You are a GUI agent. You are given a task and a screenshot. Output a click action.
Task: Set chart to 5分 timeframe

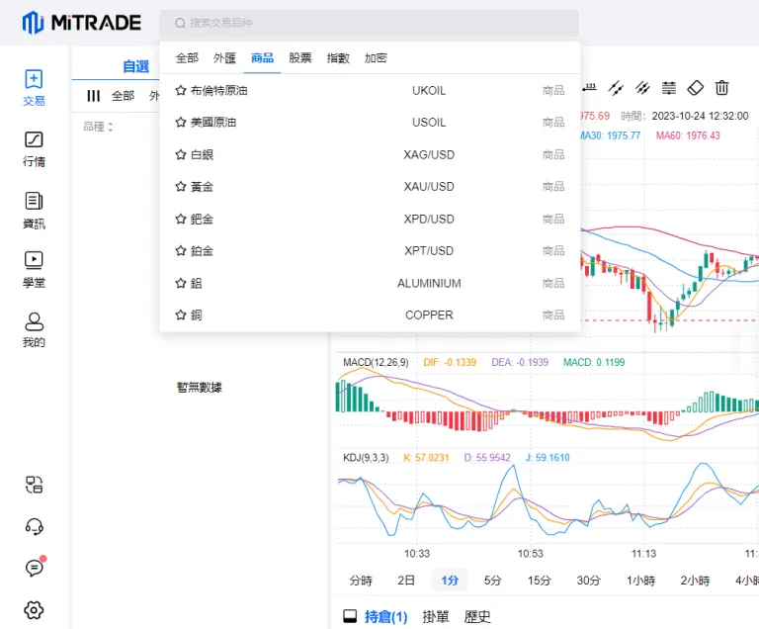493,581
